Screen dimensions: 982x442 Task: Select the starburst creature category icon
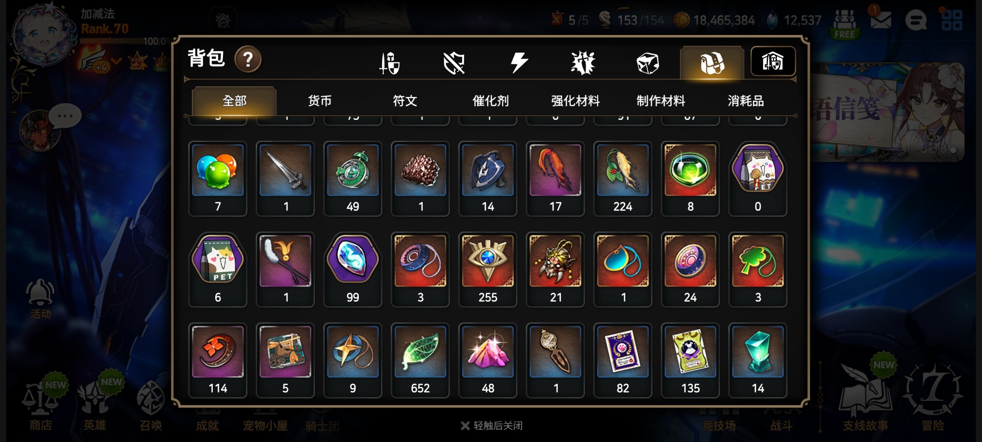click(x=583, y=63)
